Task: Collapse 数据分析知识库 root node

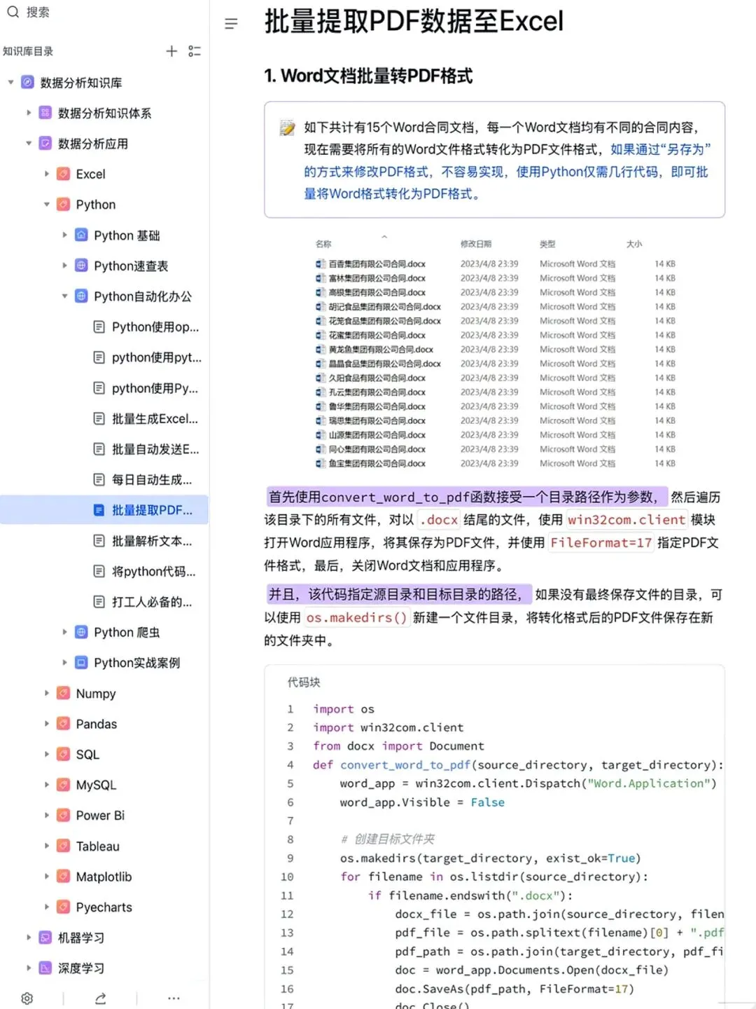Action: (10, 83)
